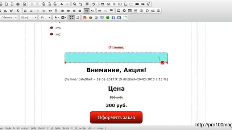Open the text color picker
Screen dimensions: 232x130
point(57,18)
